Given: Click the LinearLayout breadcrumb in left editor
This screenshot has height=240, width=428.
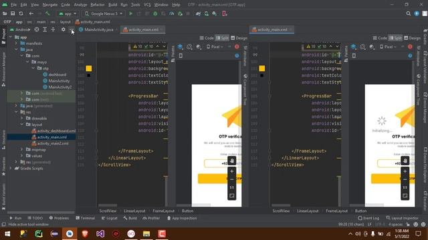Looking at the screenshot, I should [x=134, y=211].
